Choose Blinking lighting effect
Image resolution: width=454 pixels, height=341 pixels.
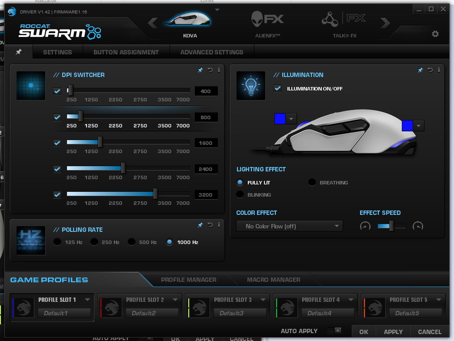coord(240,194)
